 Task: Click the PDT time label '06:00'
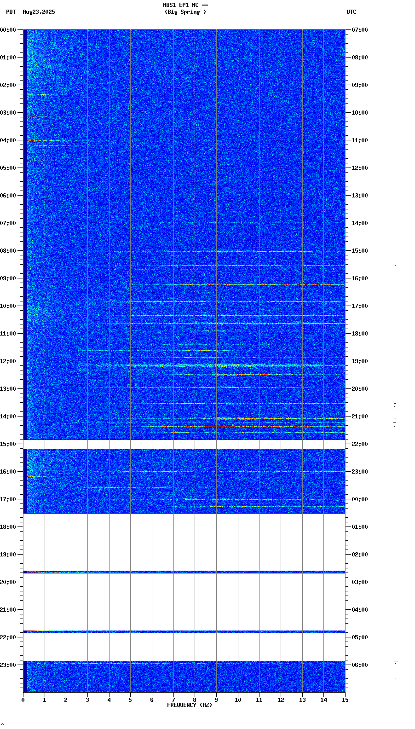[8, 196]
